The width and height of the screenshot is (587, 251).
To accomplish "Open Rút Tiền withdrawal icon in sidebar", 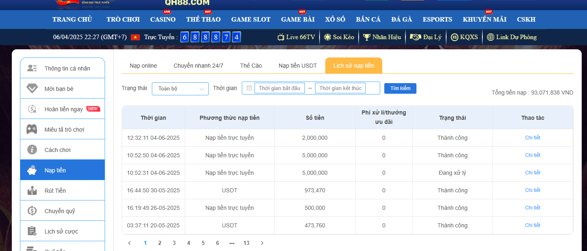I will [32, 190].
